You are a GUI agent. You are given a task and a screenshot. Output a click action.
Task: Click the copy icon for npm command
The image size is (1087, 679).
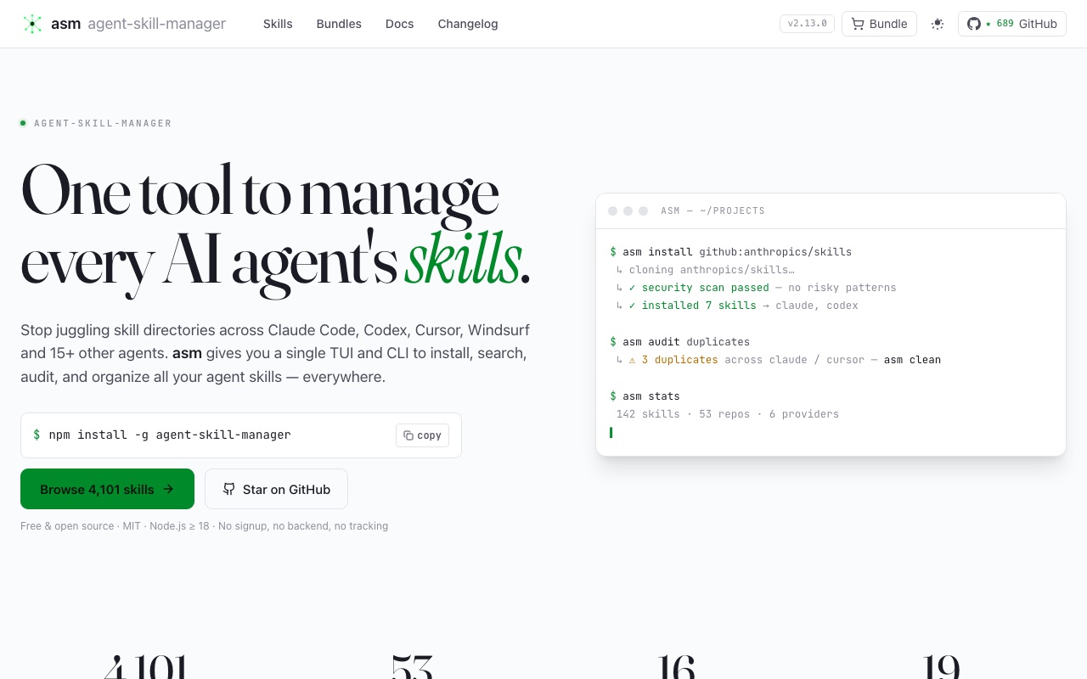point(408,435)
